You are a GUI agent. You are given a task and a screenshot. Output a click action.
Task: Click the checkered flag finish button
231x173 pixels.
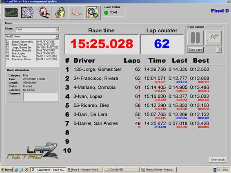213,38
